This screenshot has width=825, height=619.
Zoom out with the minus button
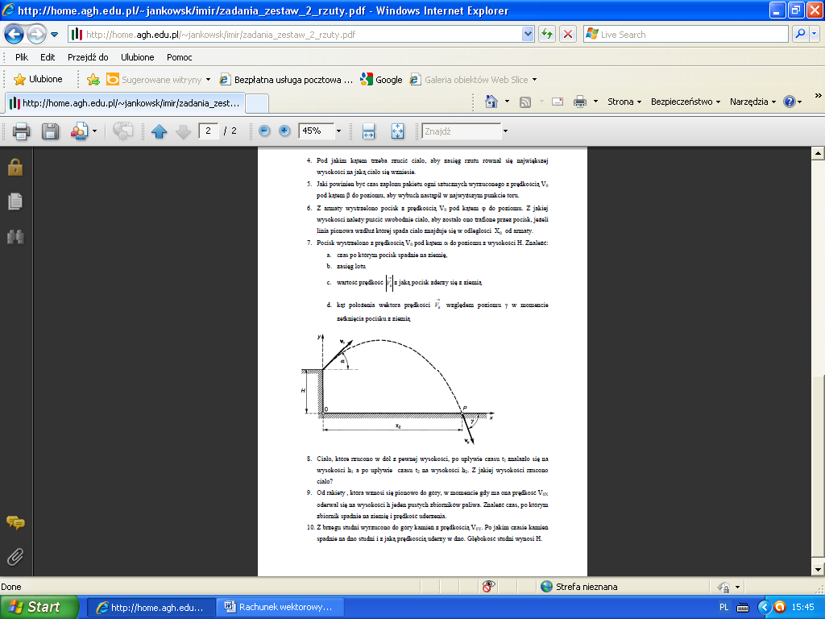(x=264, y=131)
